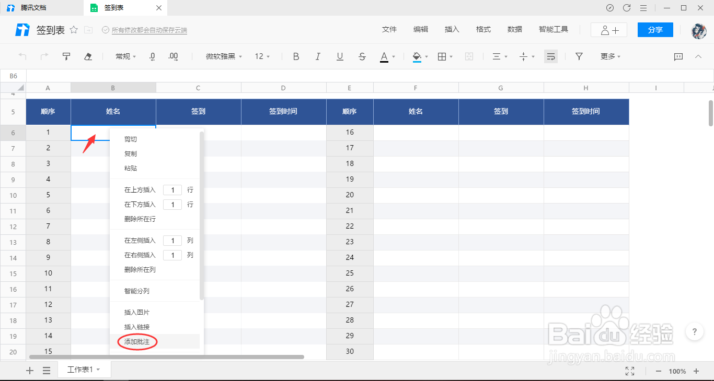Click the compass icon in title bar

click(610, 8)
